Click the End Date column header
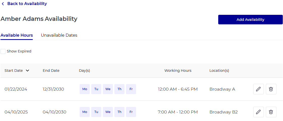283x121 pixels. [x=51, y=71]
